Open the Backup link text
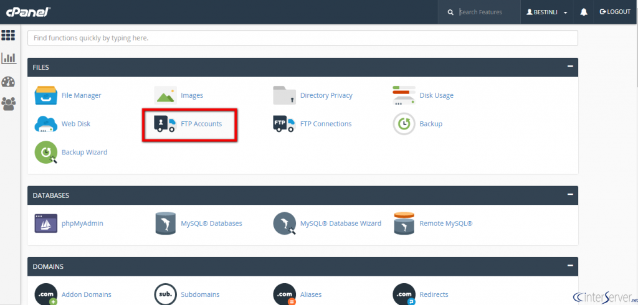This screenshot has width=638, height=305. point(431,124)
